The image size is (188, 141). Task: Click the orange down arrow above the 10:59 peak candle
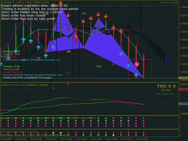click(61, 2)
